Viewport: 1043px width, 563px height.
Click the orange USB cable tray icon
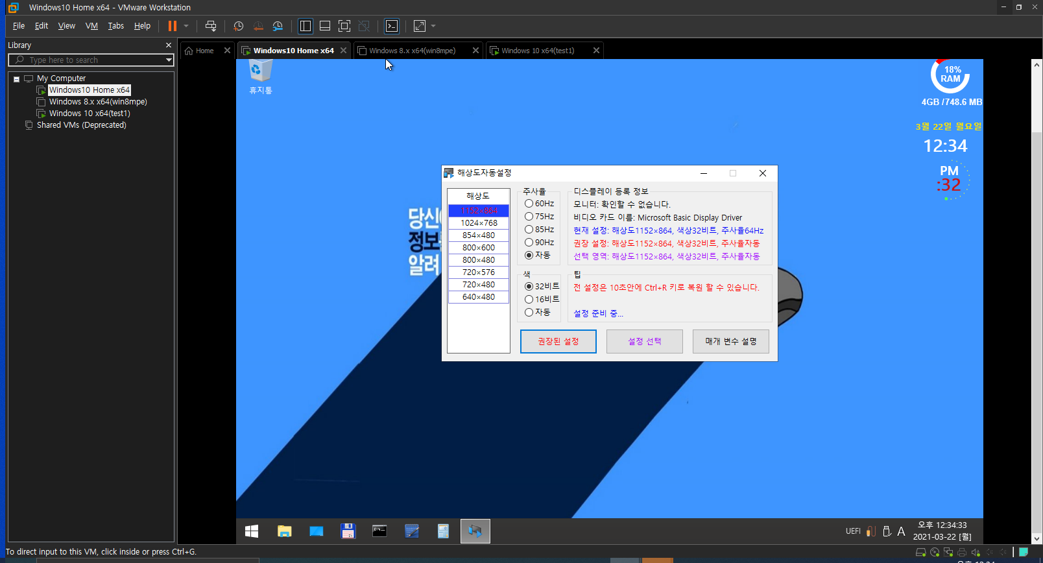(x=871, y=531)
